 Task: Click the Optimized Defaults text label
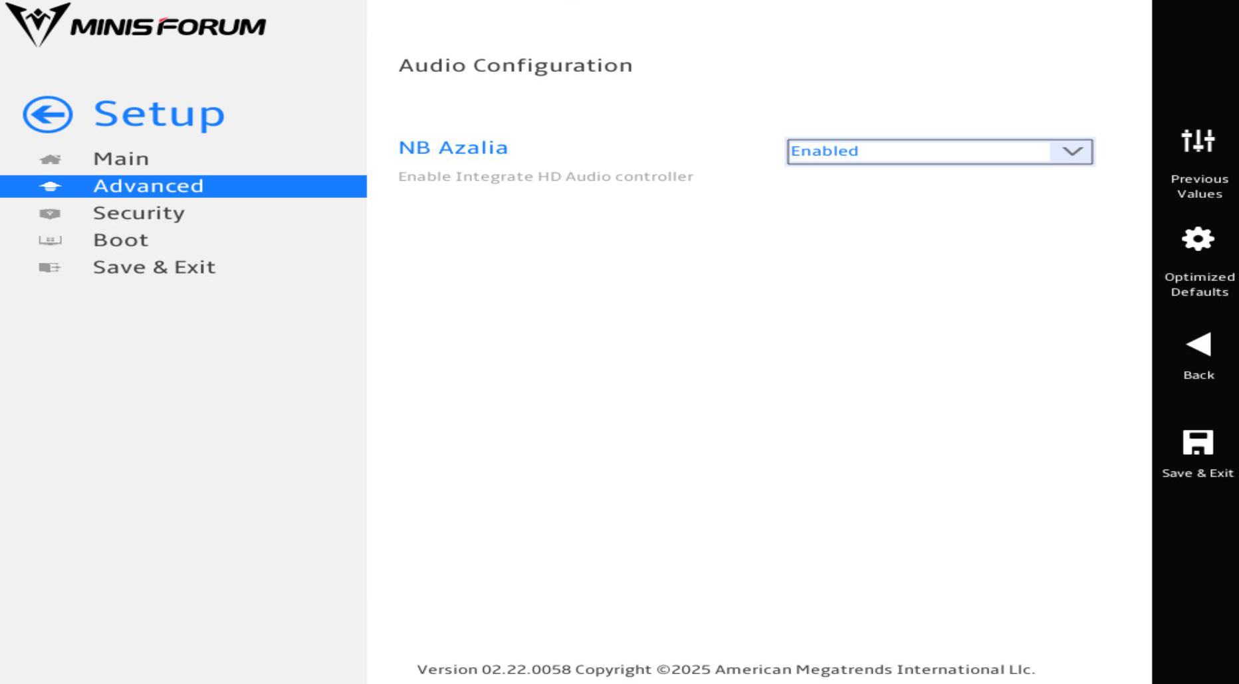coord(1199,284)
